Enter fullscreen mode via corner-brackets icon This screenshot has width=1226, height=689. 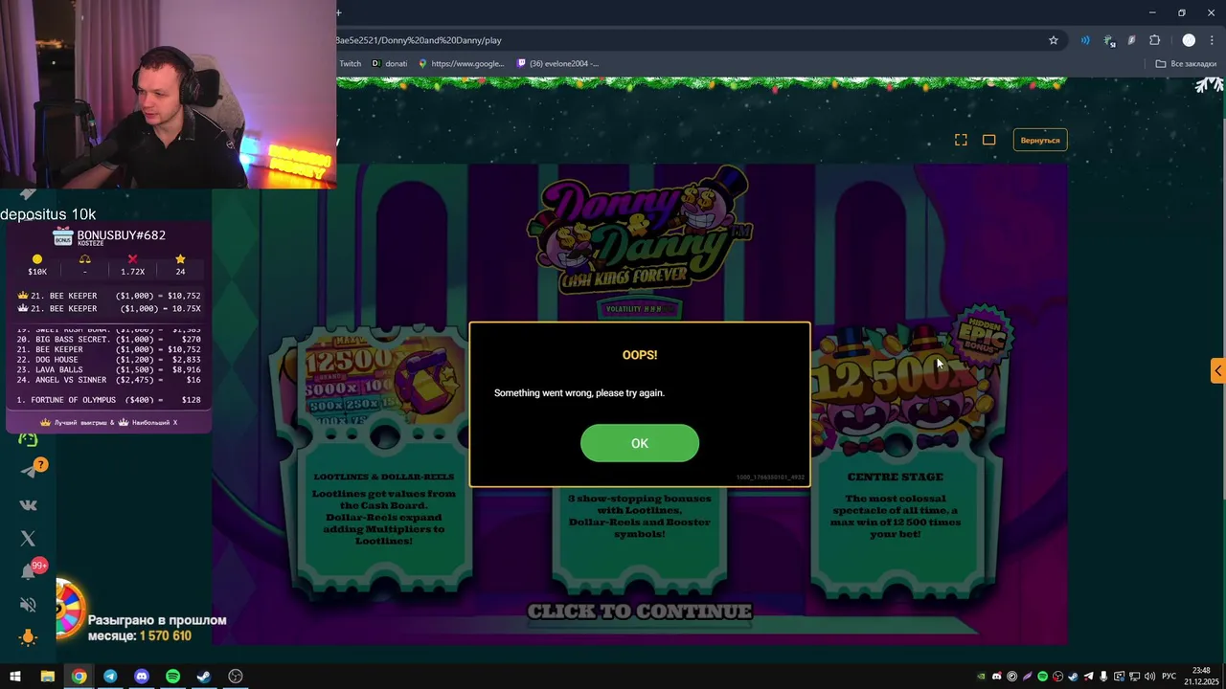tap(961, 140)
